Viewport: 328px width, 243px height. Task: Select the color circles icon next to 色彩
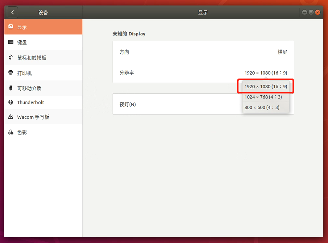click(x=11, y=132)
